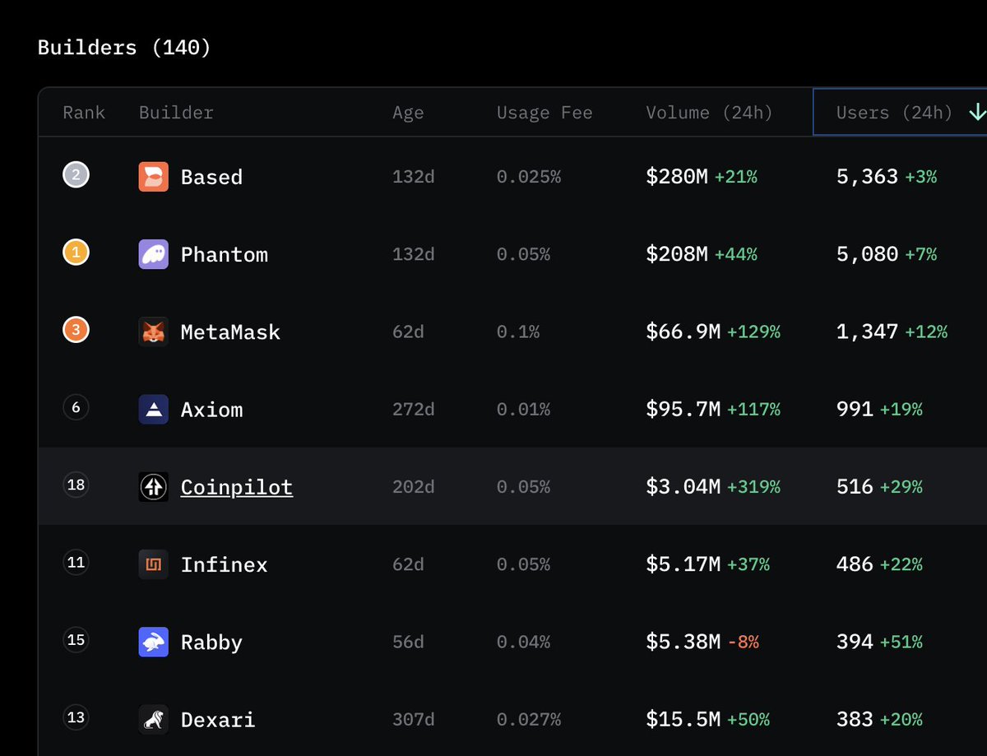Screen dimensions: 987x756
Task: Click Dexari user count 383
Action: click(x=855, y=719)
